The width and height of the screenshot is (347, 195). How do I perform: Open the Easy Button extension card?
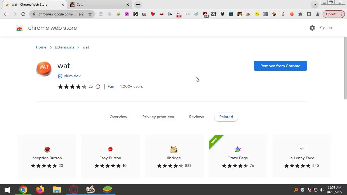pos(110,157)
